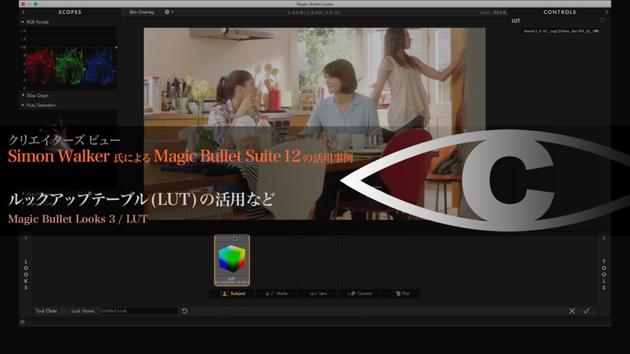Image resolution: width=630 pixels, height=354 pixels.
Task: Click the Magic Bullet Looks window title
Action: click(314, 4)
